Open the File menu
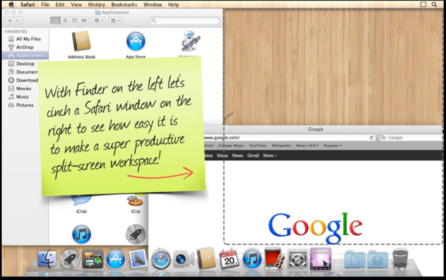The width and height of the screenshot is (446, 280). (45, 4)
